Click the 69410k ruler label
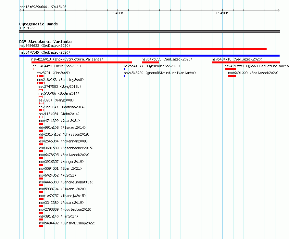This screenshot has height=239, width=289. pos(222,13)
